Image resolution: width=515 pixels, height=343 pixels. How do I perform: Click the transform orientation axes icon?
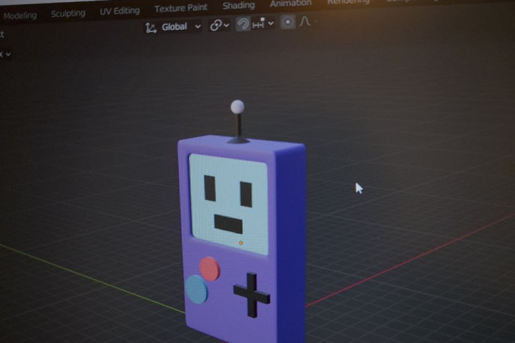(151, 28)
